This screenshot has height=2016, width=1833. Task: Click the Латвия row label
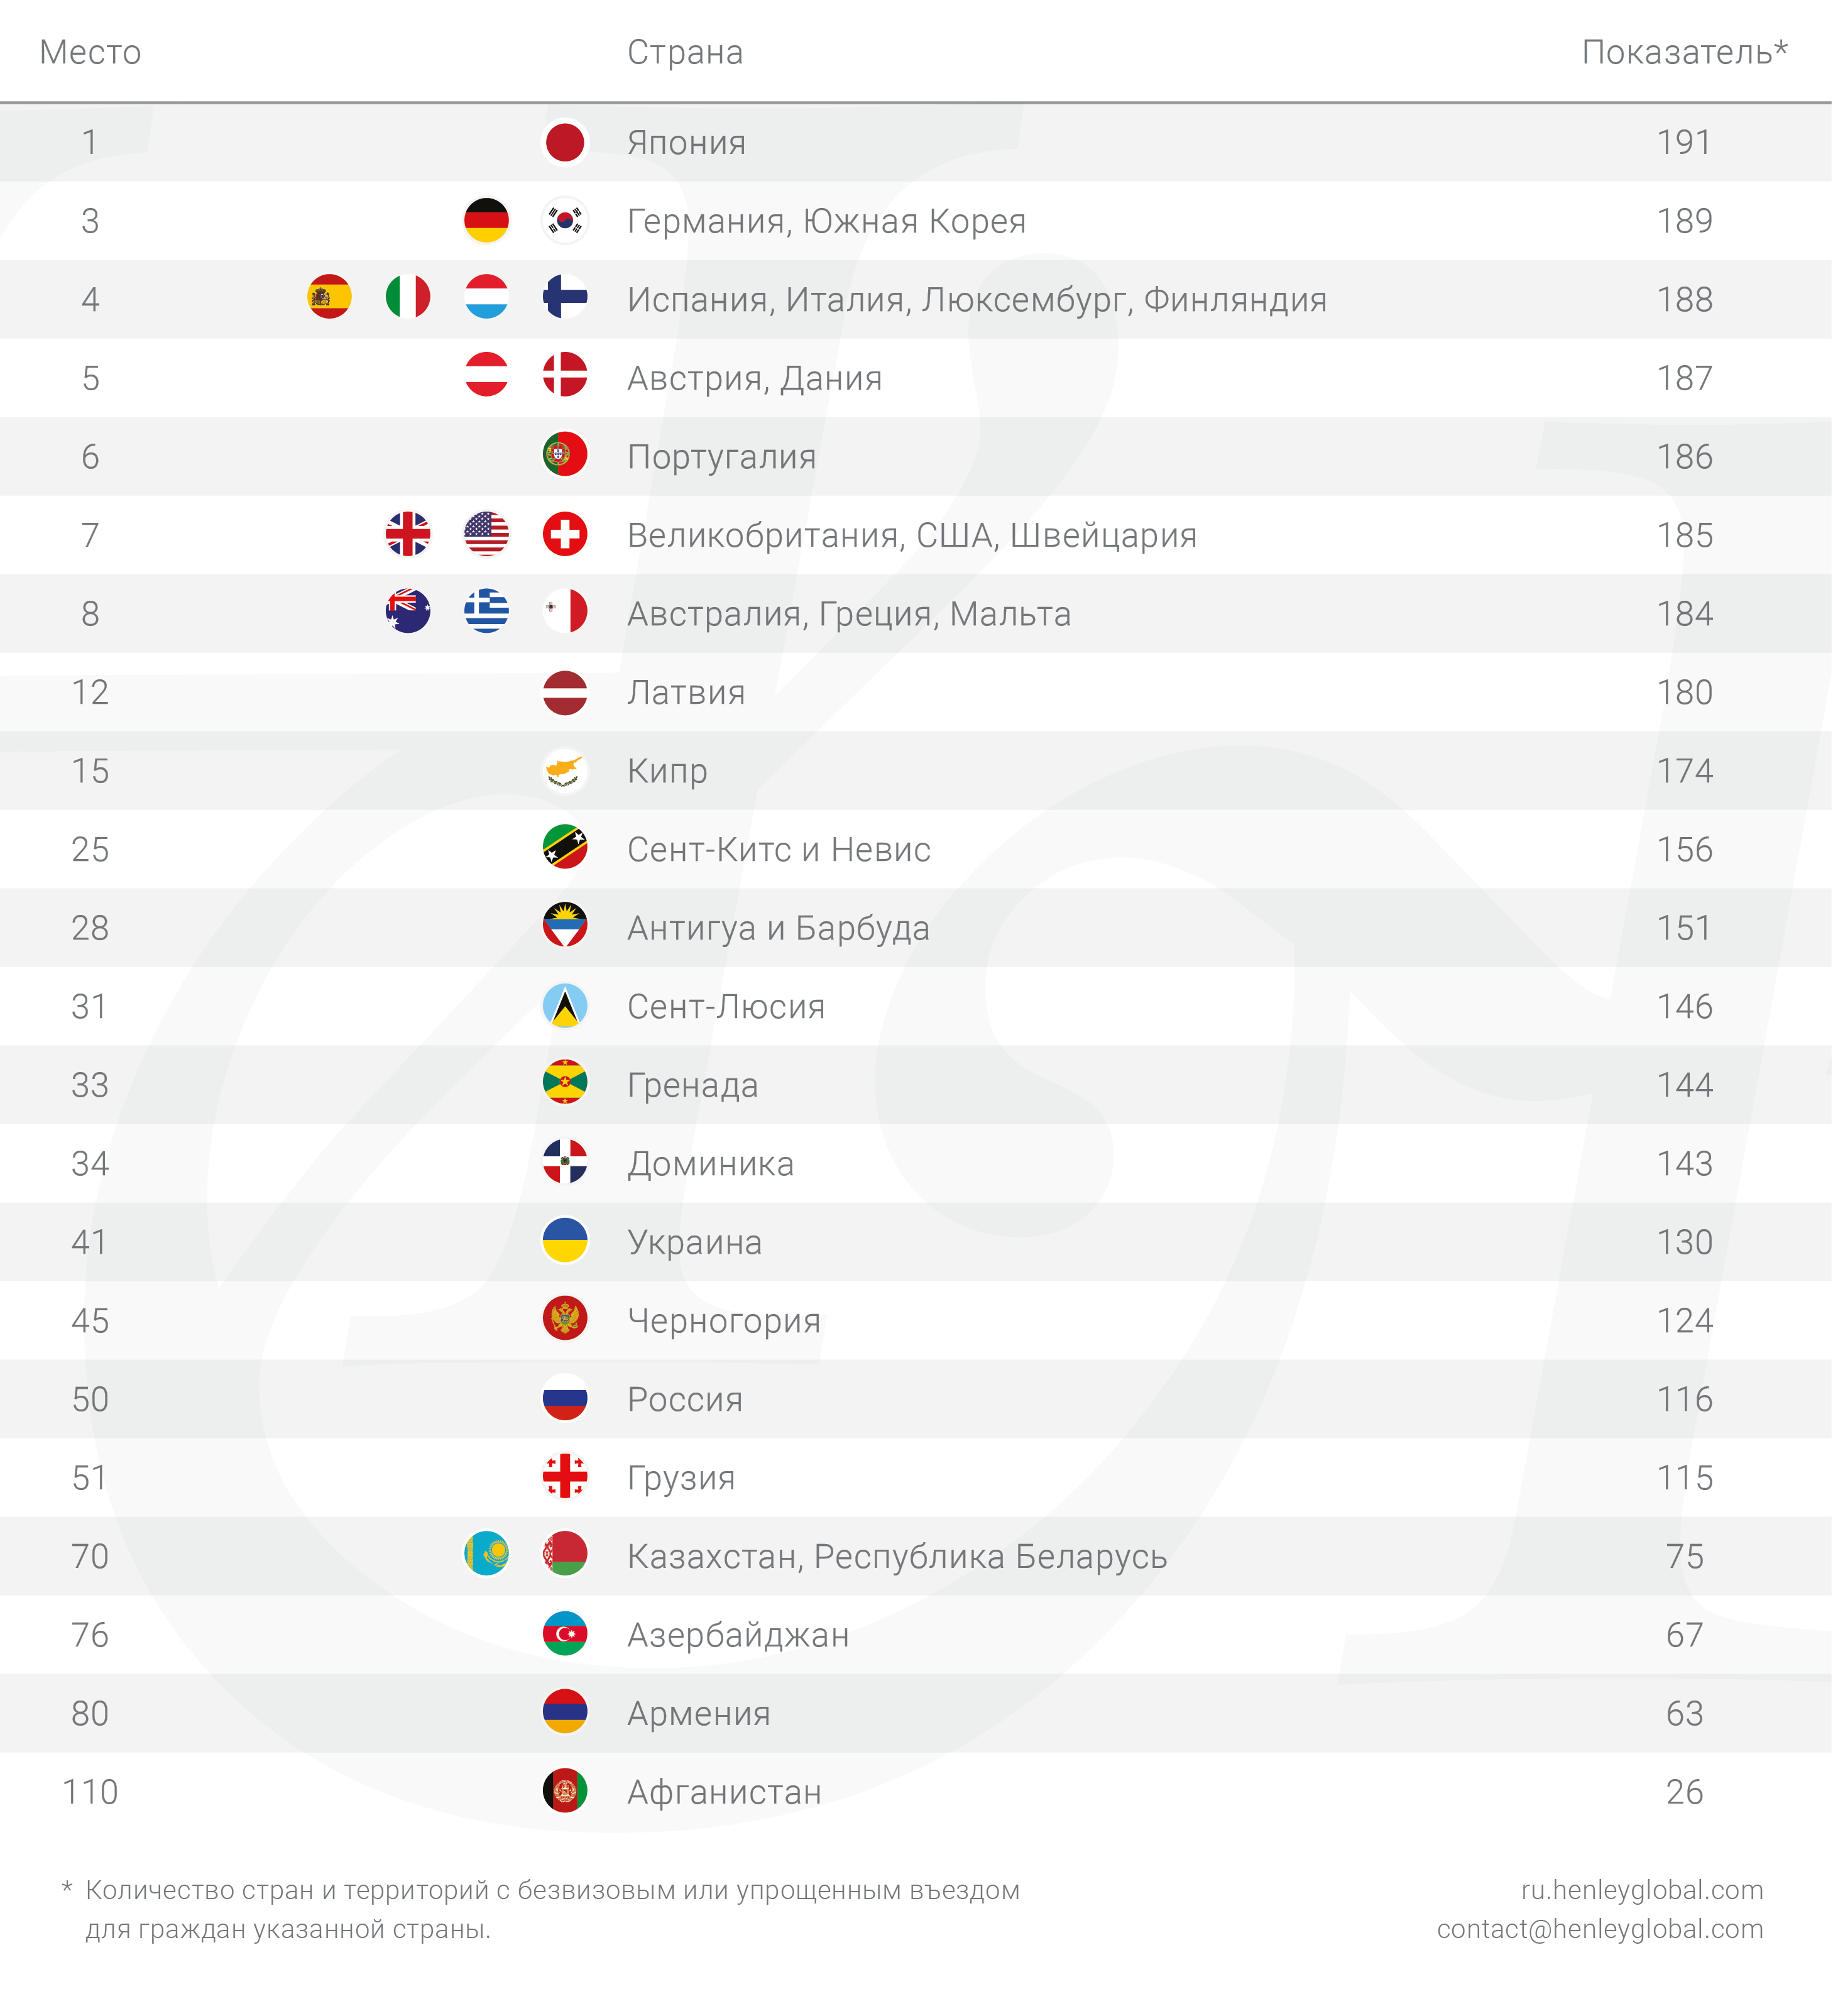click(x=686, y=692)
